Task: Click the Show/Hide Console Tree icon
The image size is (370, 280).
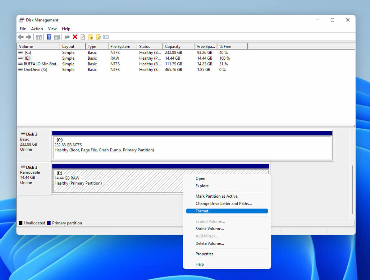Action: [39, 37]
